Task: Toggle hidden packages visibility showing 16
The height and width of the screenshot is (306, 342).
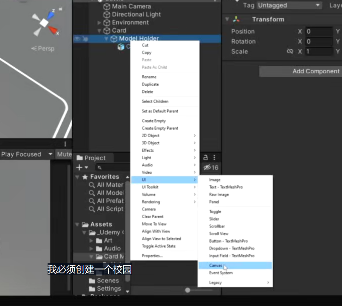Action: point(211,168)
